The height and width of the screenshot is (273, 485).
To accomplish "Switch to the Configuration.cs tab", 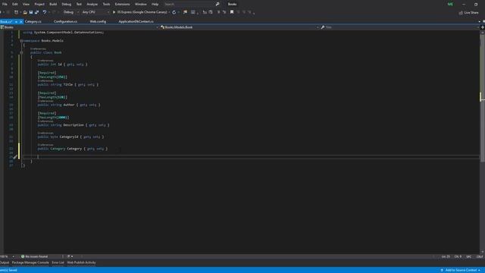I will point(66,21).
